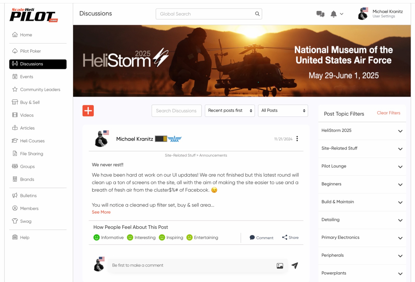Go to Discussions in sidebar
Screen dimensions: 415x282
click(38, 64)
